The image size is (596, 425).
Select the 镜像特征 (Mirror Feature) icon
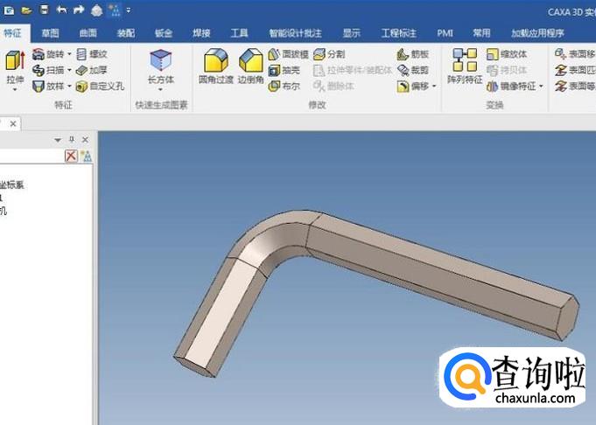click(x=492, y=87)
